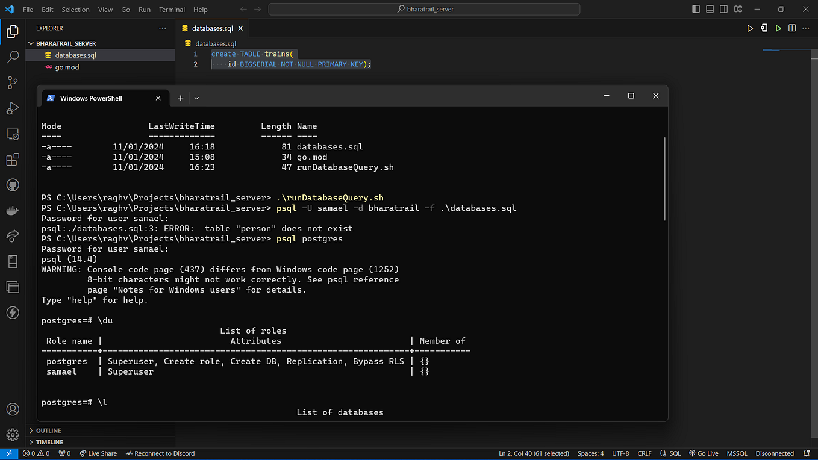Viewport: 818px width, 460px height.
Task: Open the Selection menu
Action: pyautogui.click(x=75, y=10)
